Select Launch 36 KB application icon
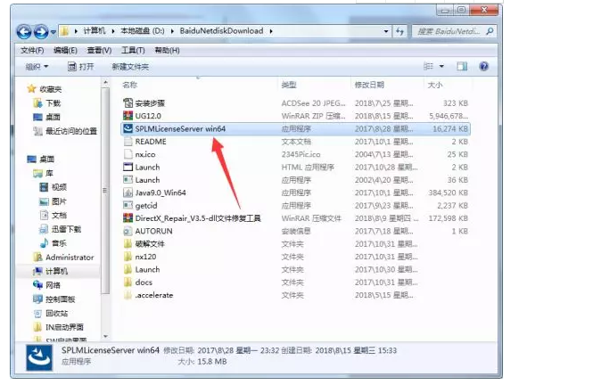601x385 pixels. [x=128, y=180]
